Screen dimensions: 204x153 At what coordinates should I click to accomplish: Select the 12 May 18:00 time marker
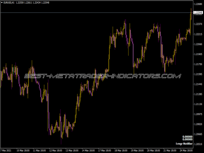(x=56, y=150)
